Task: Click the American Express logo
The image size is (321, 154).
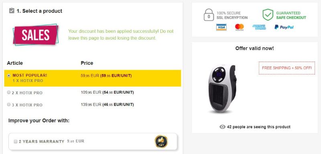Action: [259, 27]
